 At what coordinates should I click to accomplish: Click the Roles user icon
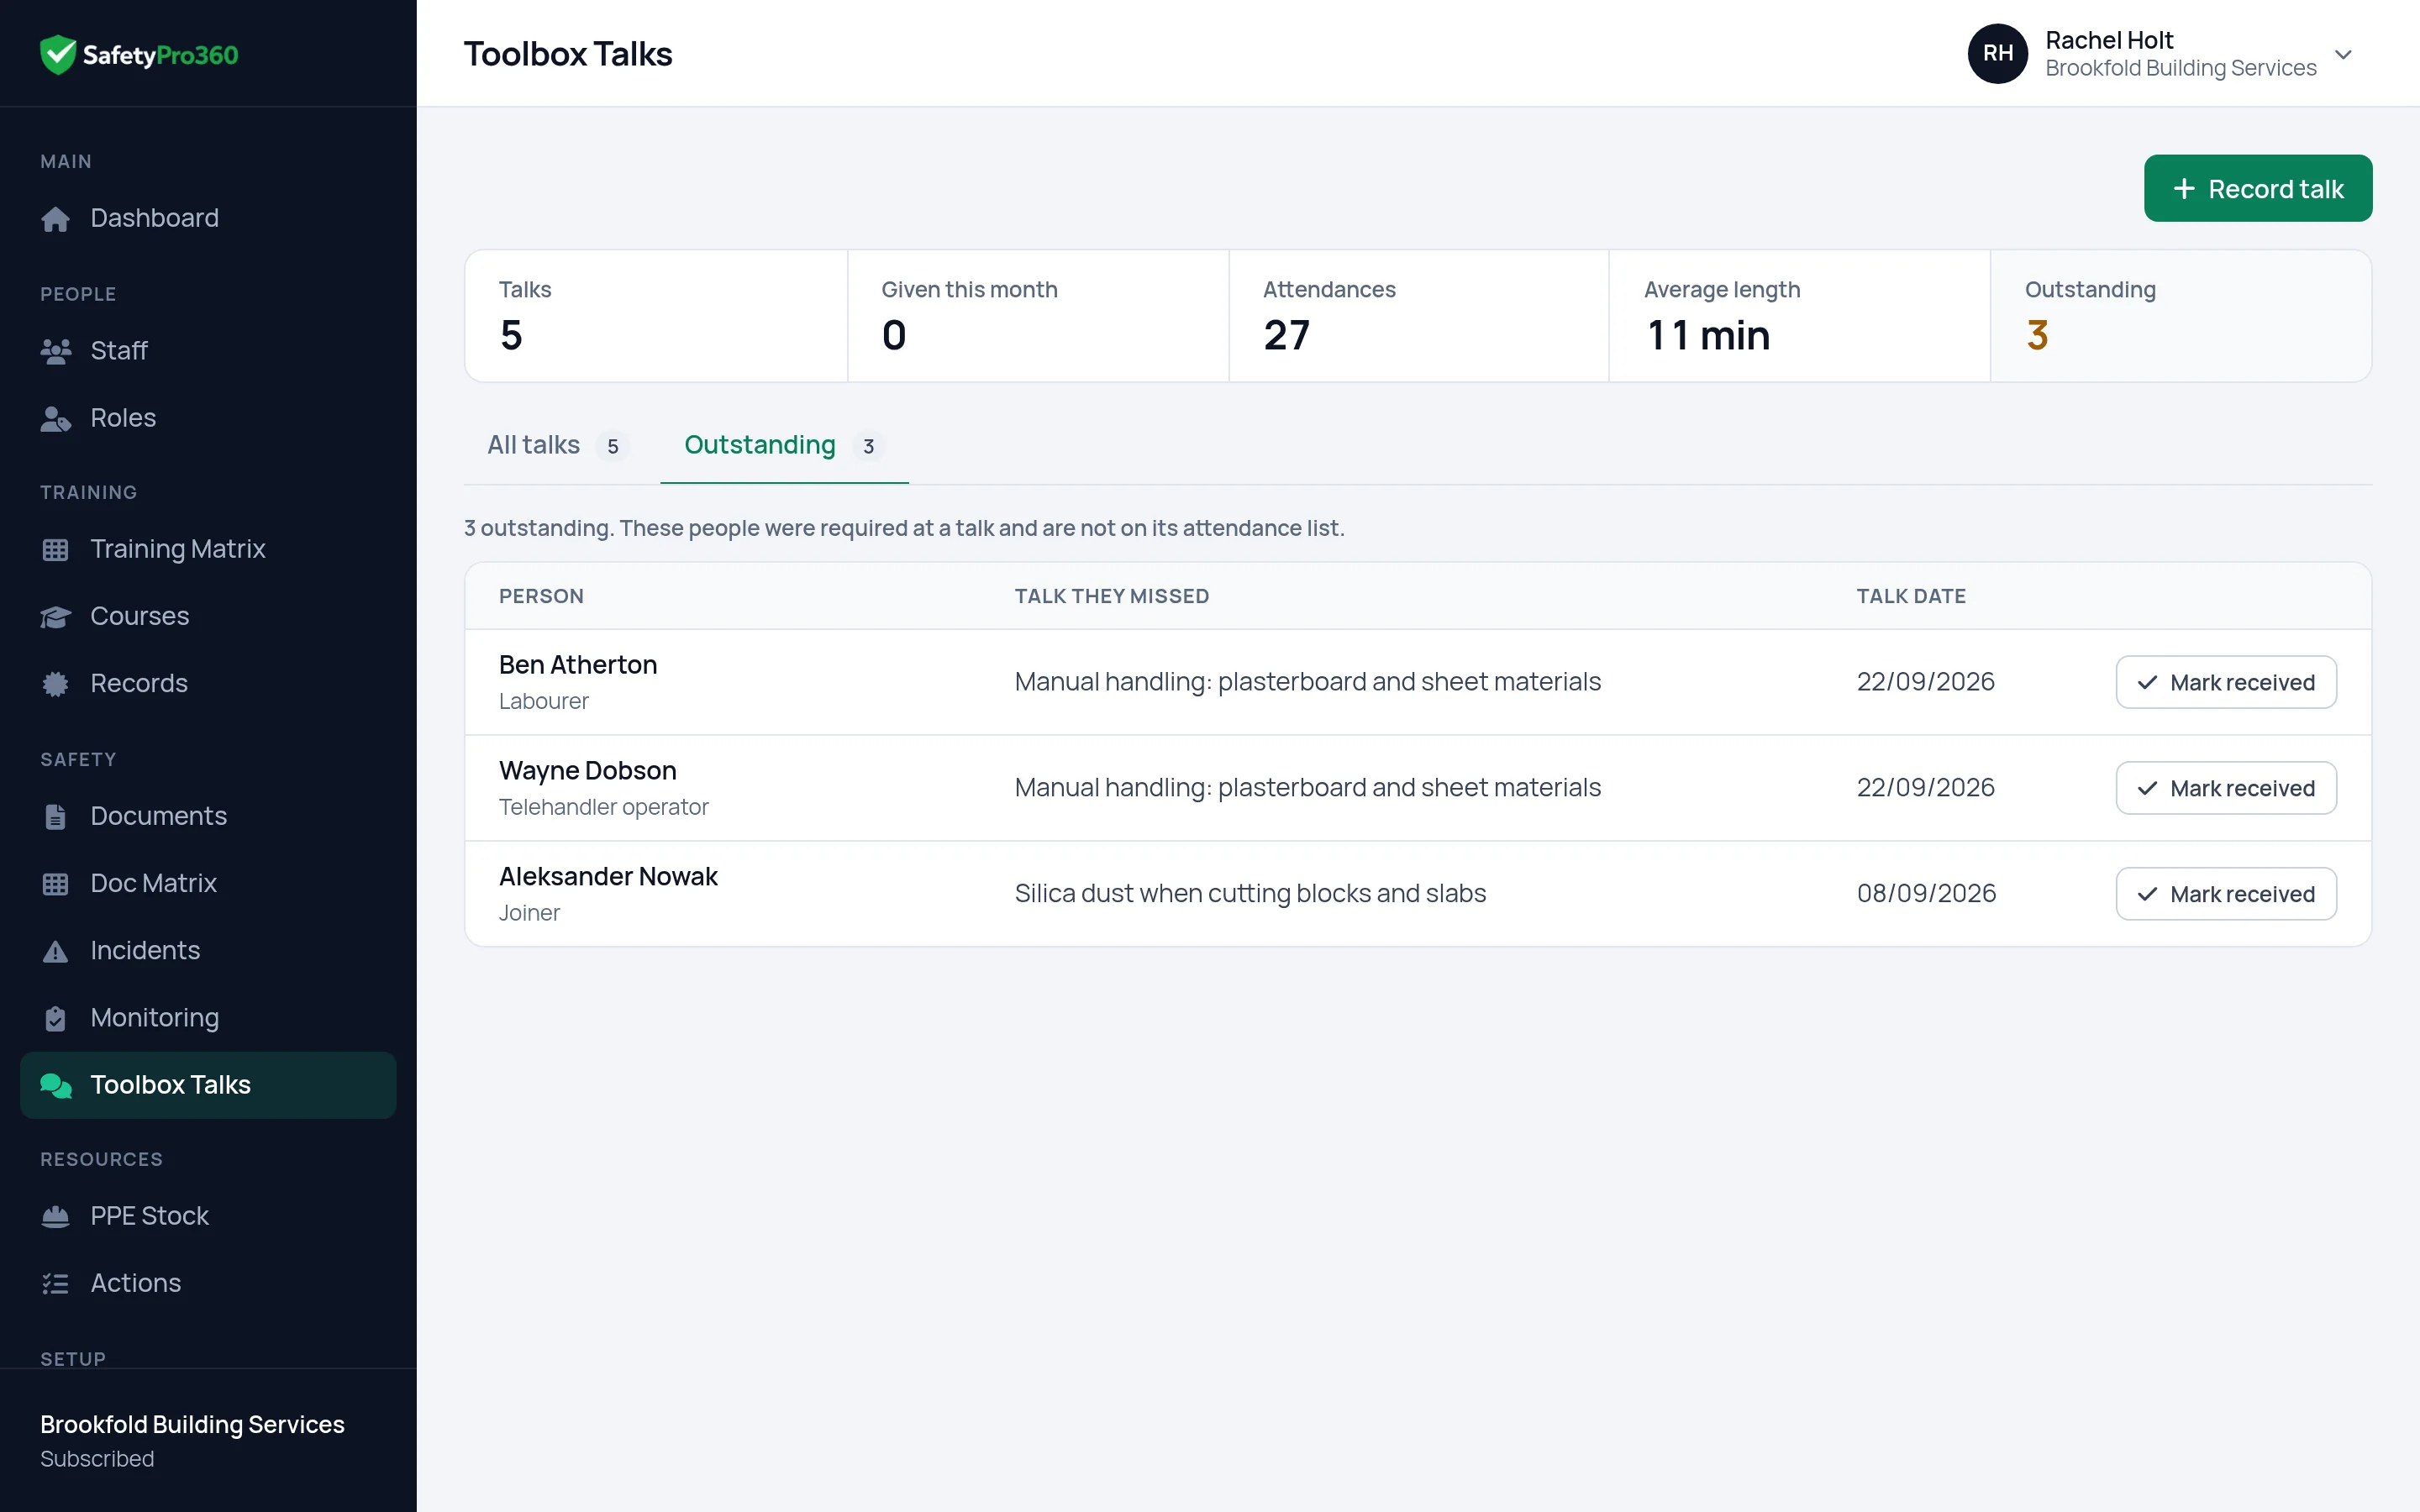coord(56,419)
